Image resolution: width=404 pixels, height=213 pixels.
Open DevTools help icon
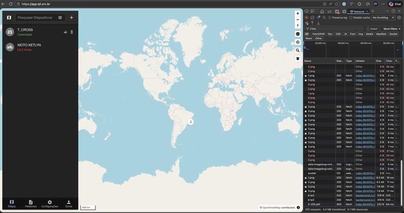[x=393, y=11]
